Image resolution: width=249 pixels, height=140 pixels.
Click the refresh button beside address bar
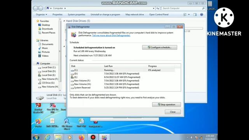158,8
